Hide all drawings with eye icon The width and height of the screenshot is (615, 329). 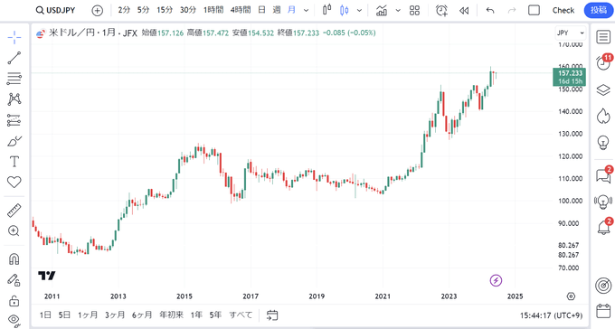pos(14,320)
